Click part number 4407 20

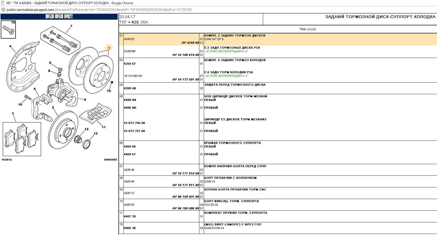click(130, 216)
